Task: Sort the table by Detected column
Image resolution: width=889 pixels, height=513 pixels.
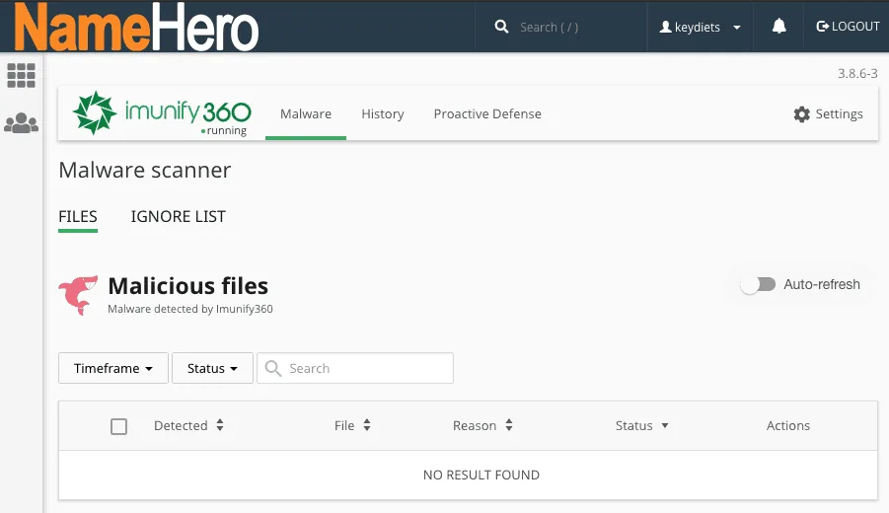Action: coord(188,426)
